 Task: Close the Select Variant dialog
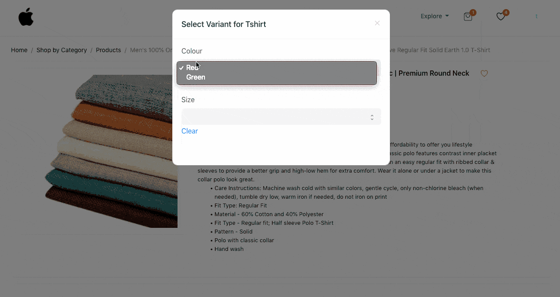tap(377, 23)
